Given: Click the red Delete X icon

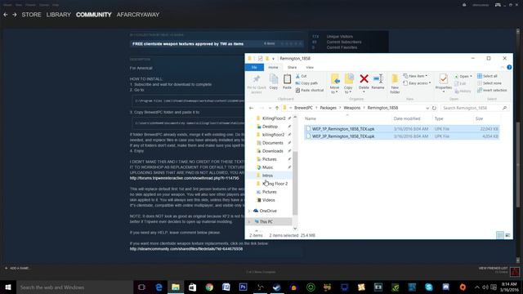Looking at the screenshot, I should point(364,78).
